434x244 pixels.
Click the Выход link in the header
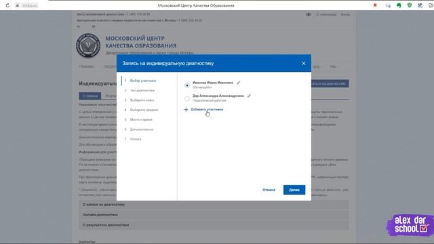345,14
